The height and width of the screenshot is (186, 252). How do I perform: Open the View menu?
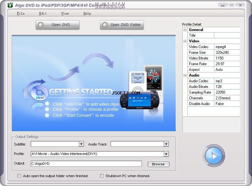click(65, 14)
